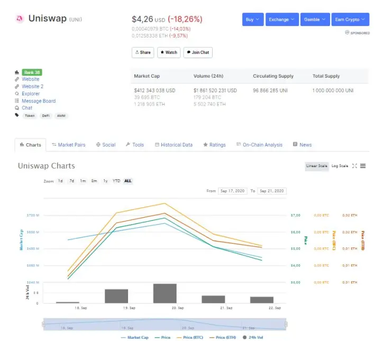The height and width of the screenshot is (341, 374).
Task: Click Total Supply value 1 000 000 000 UNI
Action: (x=333, y=90)
